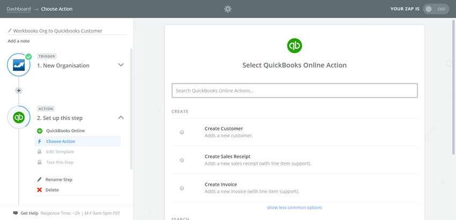Turn on the Your Zap switch

coord(436,9)
